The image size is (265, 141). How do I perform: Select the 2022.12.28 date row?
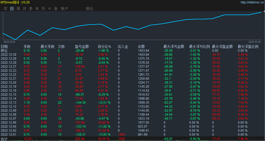(x=9, y=63)
